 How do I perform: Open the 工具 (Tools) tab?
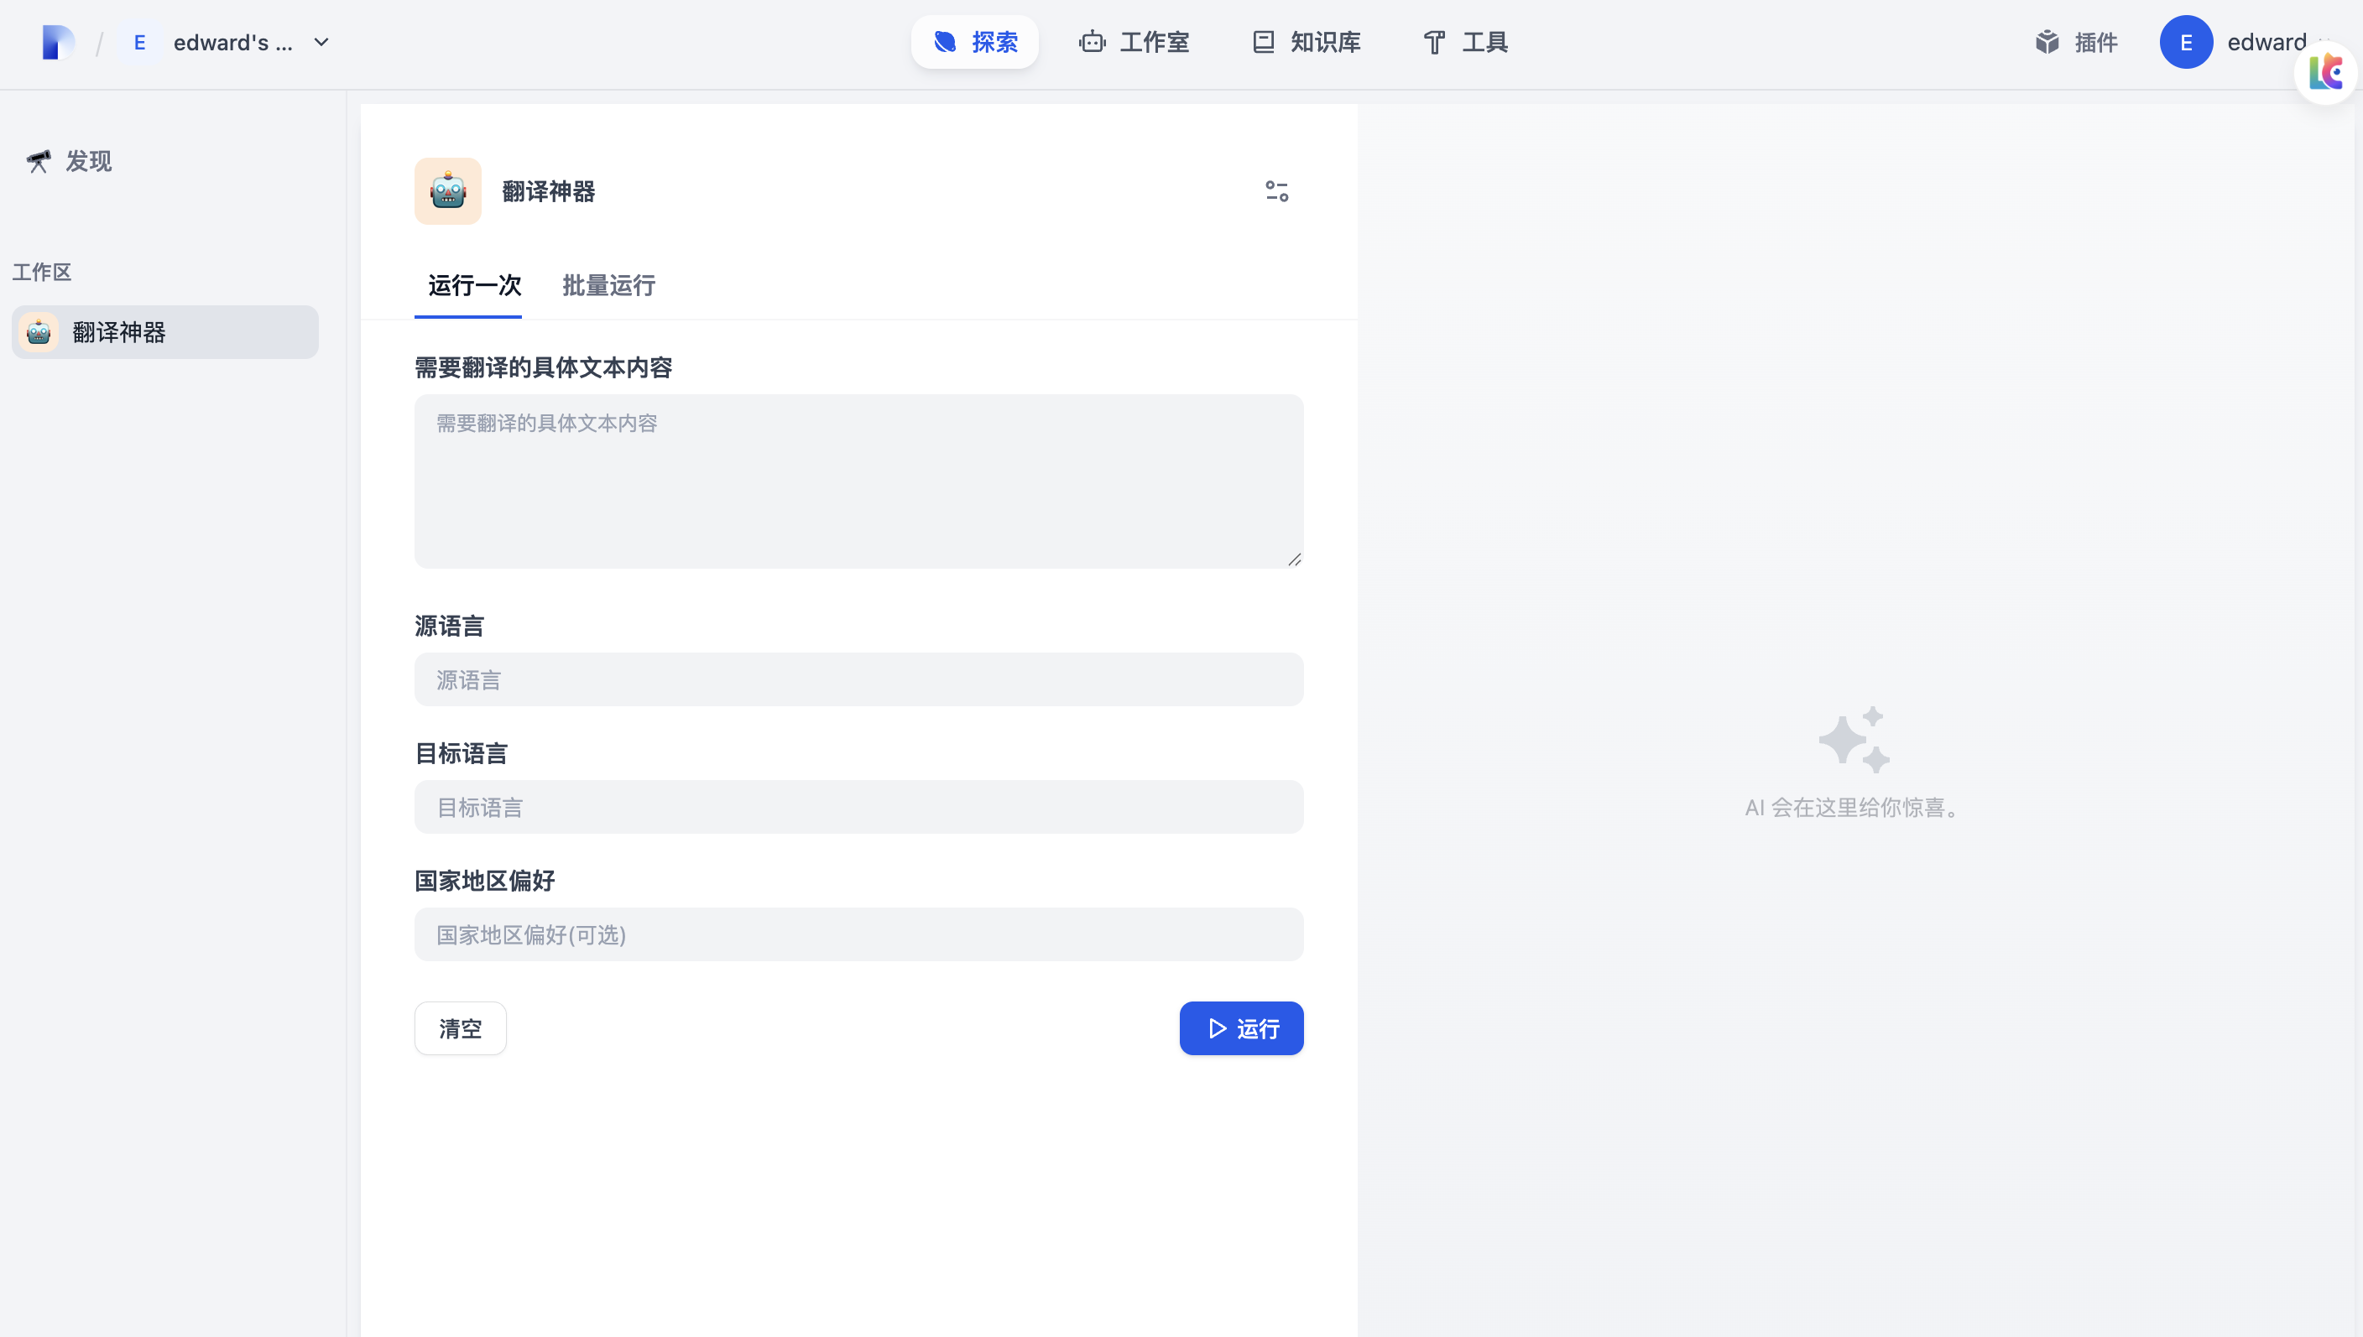point(1466,42)
